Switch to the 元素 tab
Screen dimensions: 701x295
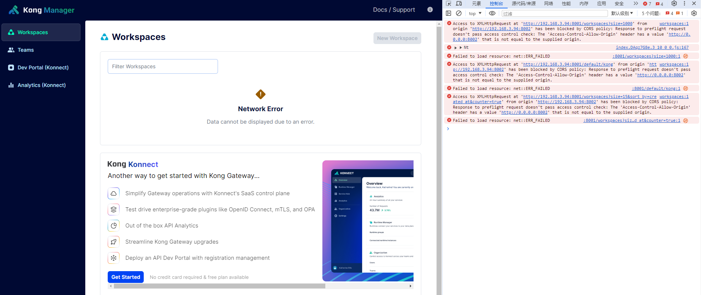click(476, 4)
